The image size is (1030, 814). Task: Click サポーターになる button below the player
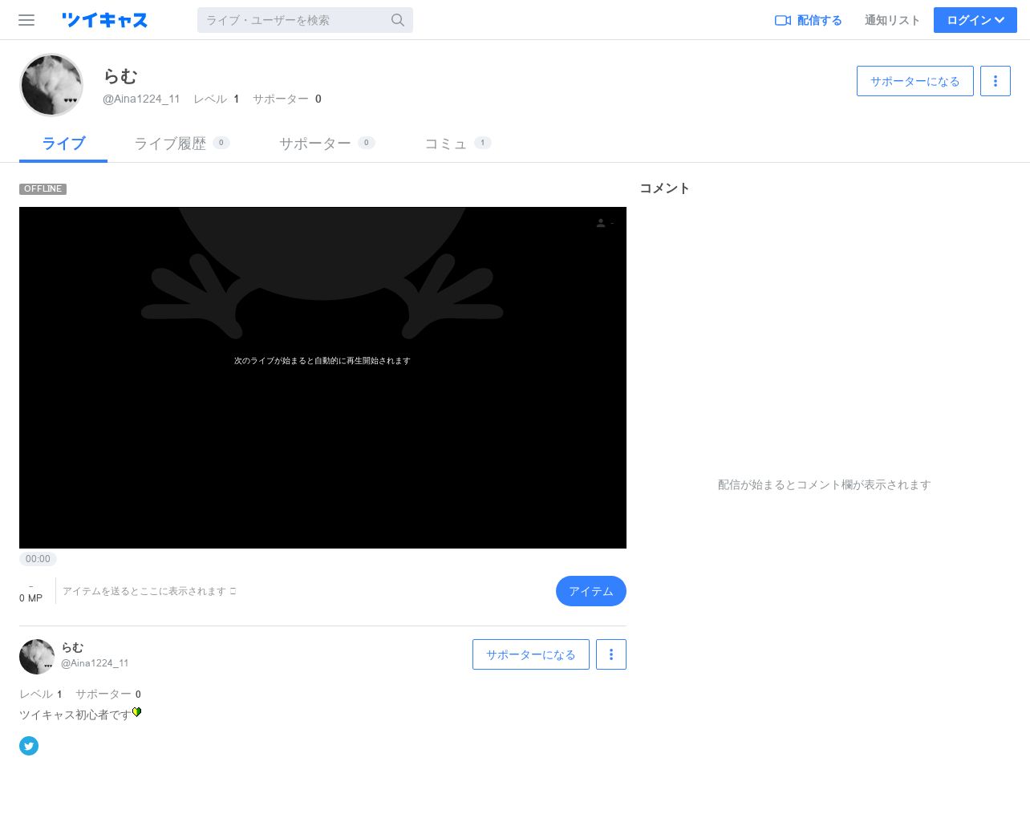[x=531, y=654]
